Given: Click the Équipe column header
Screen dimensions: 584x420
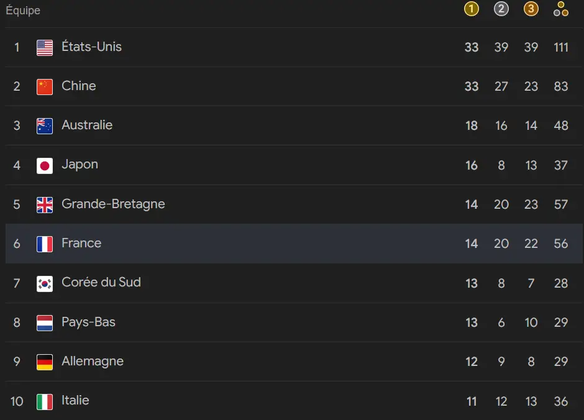Looking at the screenshot, I should (23, 11).
